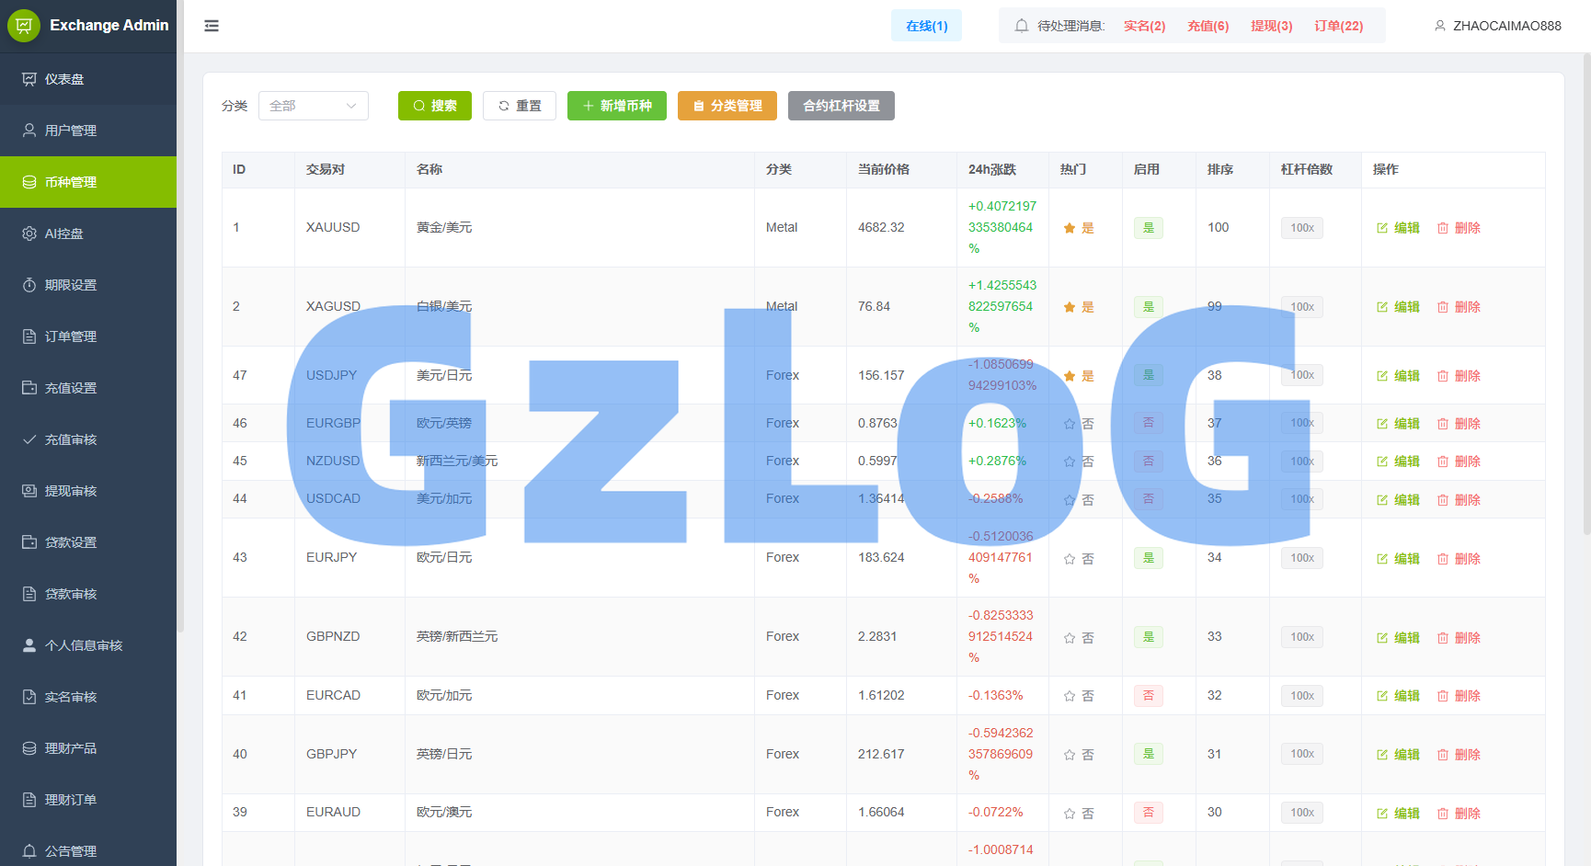Open the 提现(3) pending link
This screenshot has height=866, width=1591.
tap(1272, 26)
